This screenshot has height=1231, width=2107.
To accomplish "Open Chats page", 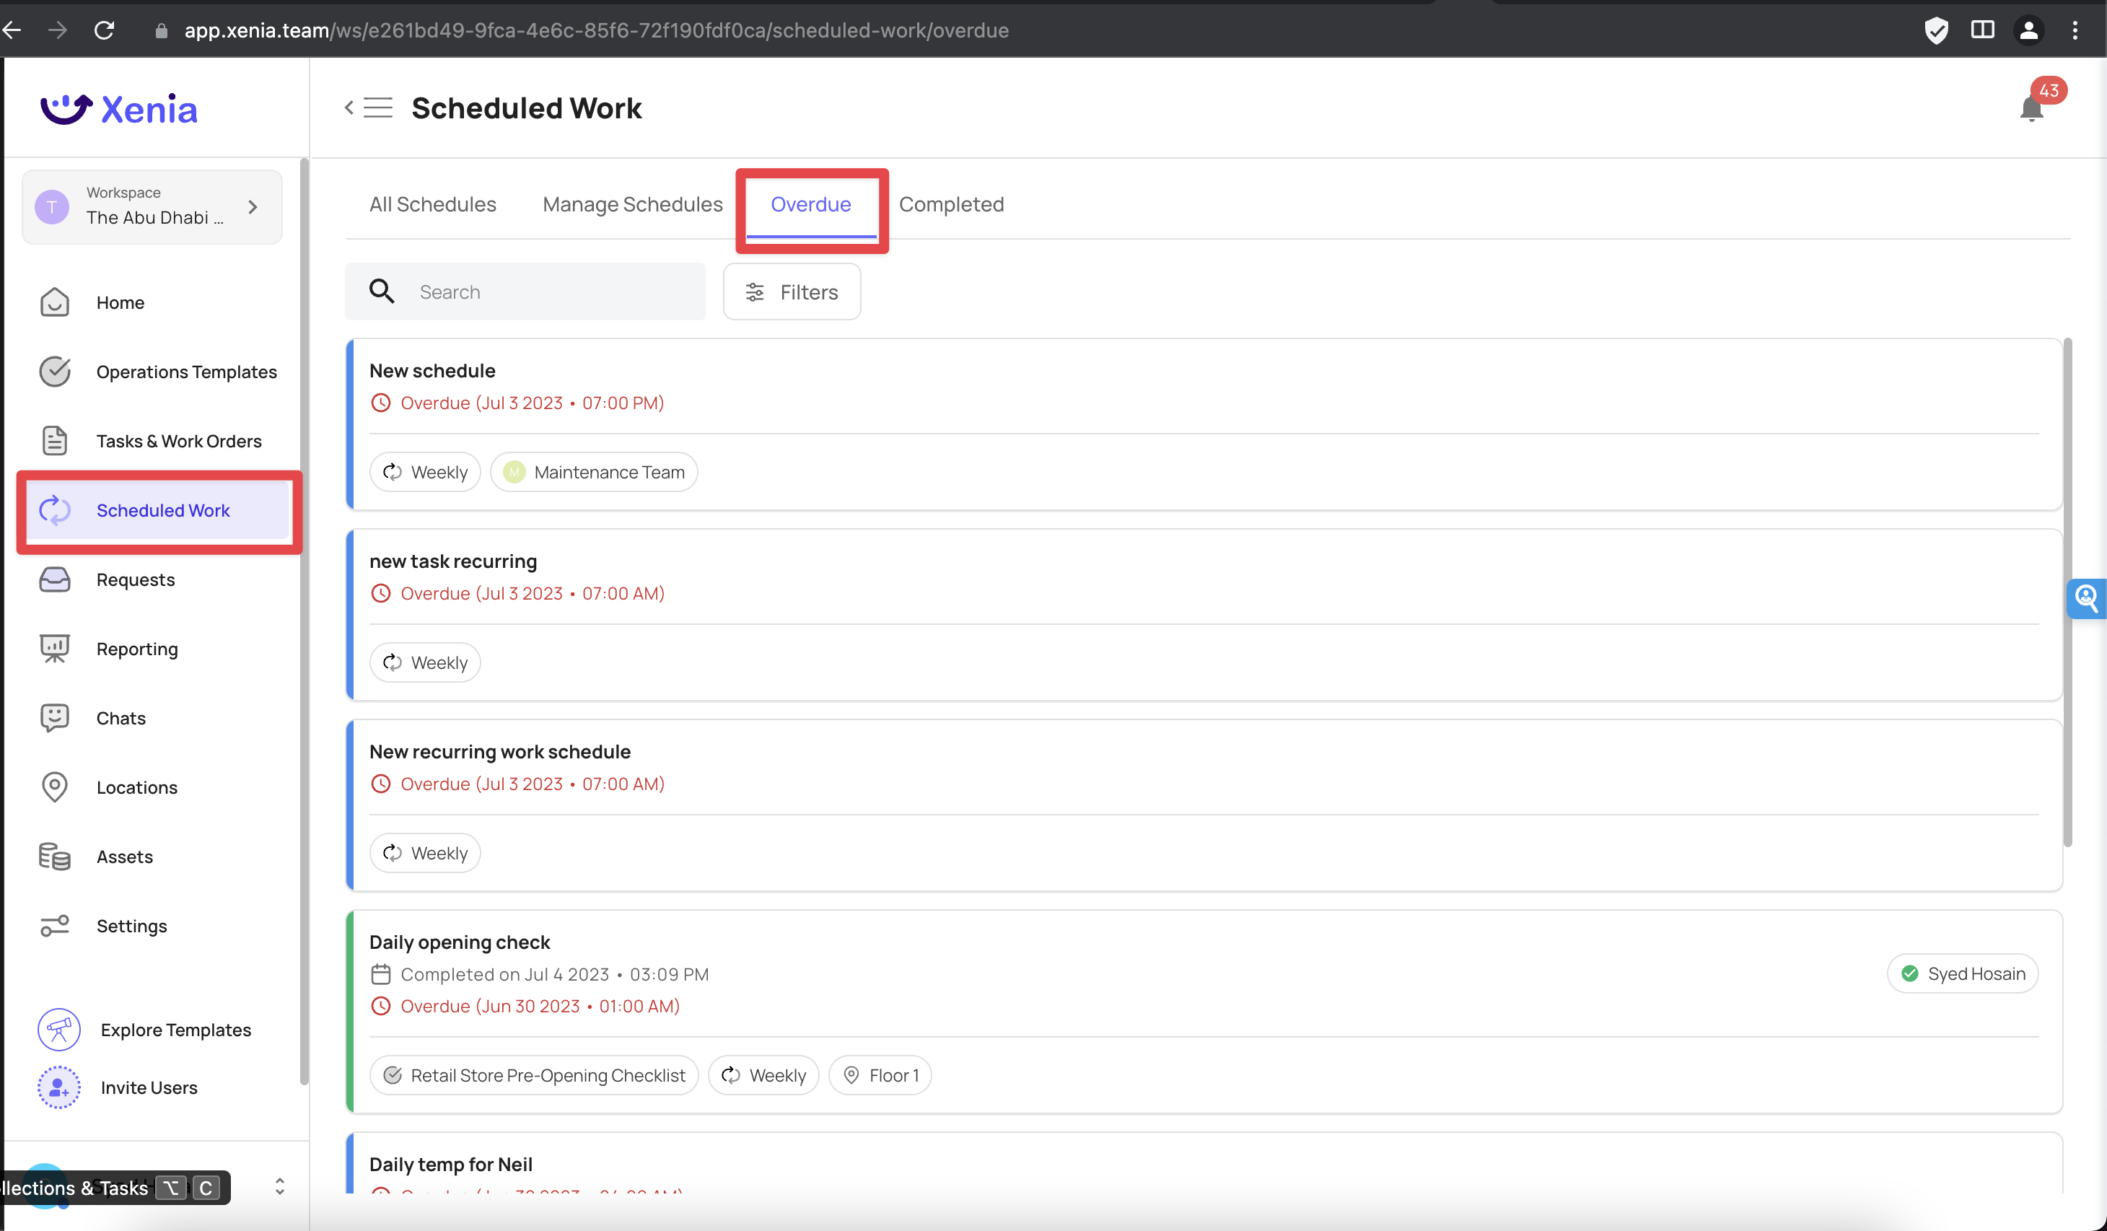I will [x=121, y=719].
